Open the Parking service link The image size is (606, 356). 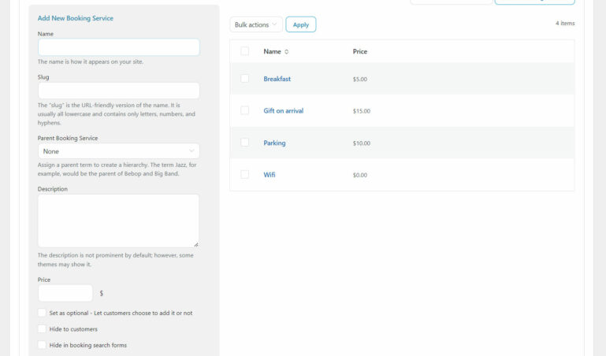274,143
